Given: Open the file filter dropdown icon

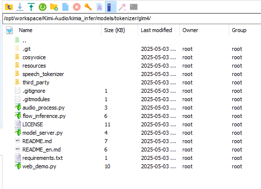Looking at the screenshot, I should pyautogui.click(x=9, y=30).
